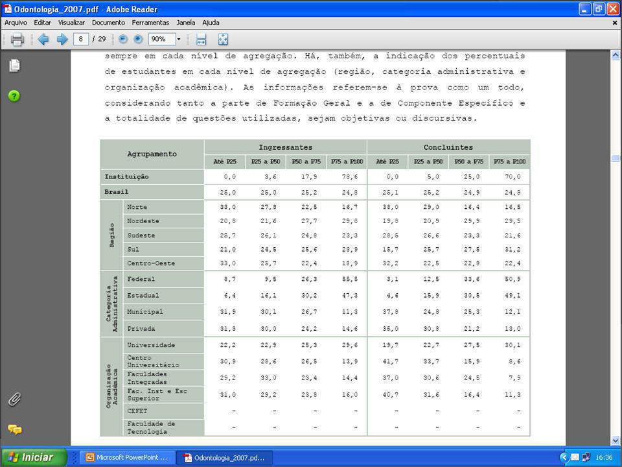Click the Iniciar start button
Screen dimensions: 622x467
34,457
